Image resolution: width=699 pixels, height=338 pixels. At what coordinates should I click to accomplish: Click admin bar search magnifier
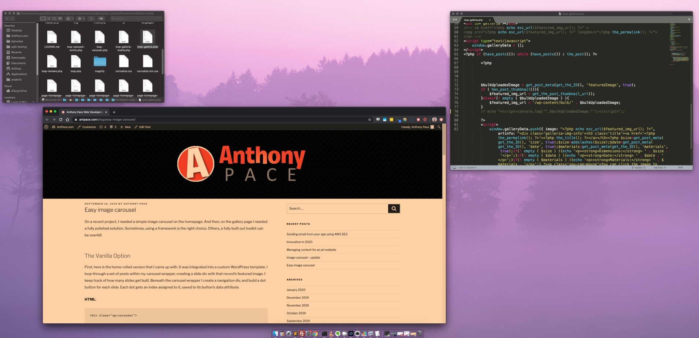pos(439,127)
